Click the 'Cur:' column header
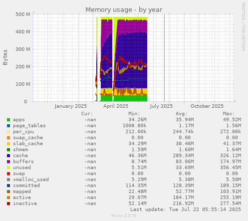248x221 pixels. 87,114
